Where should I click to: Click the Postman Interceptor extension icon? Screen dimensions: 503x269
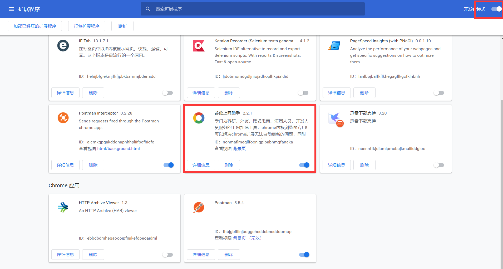(x=63, y=118)
